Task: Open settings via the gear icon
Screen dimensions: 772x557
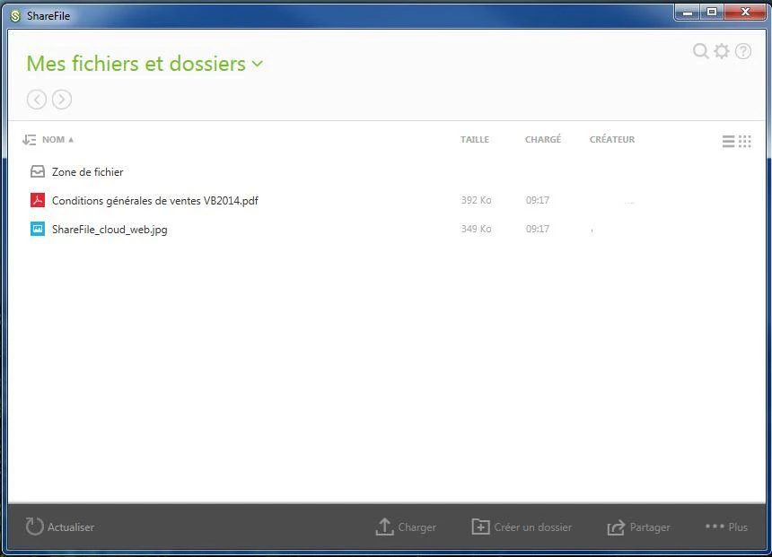Action: point(722,51)
